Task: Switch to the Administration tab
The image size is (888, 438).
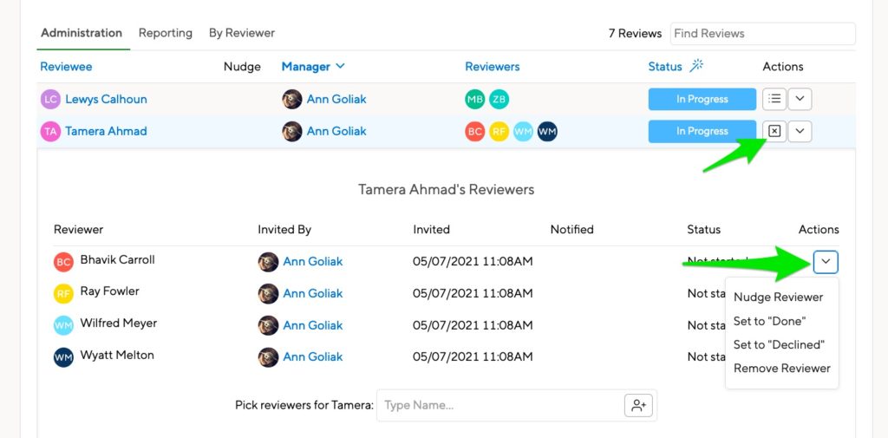Action: [x=82, y=33]
